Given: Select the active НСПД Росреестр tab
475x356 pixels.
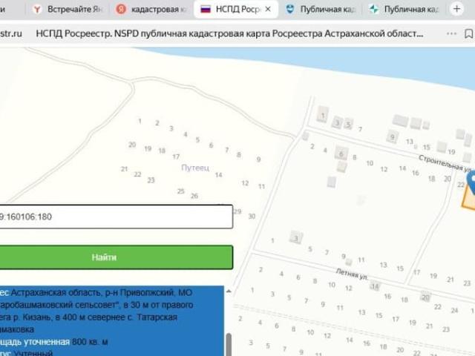Looking at the screenshot, I should point(236,10).
